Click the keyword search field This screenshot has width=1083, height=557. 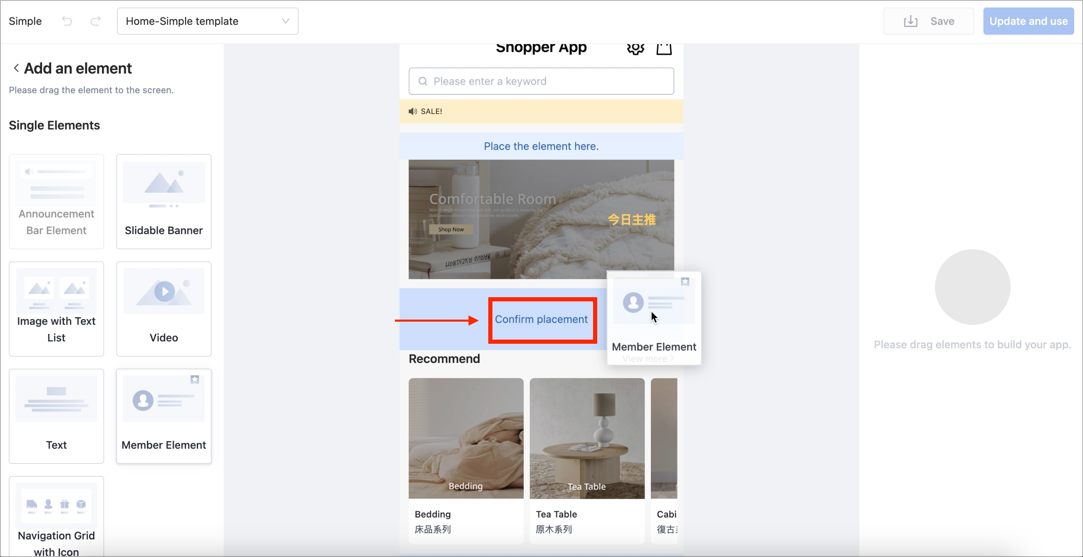point(541,81)
